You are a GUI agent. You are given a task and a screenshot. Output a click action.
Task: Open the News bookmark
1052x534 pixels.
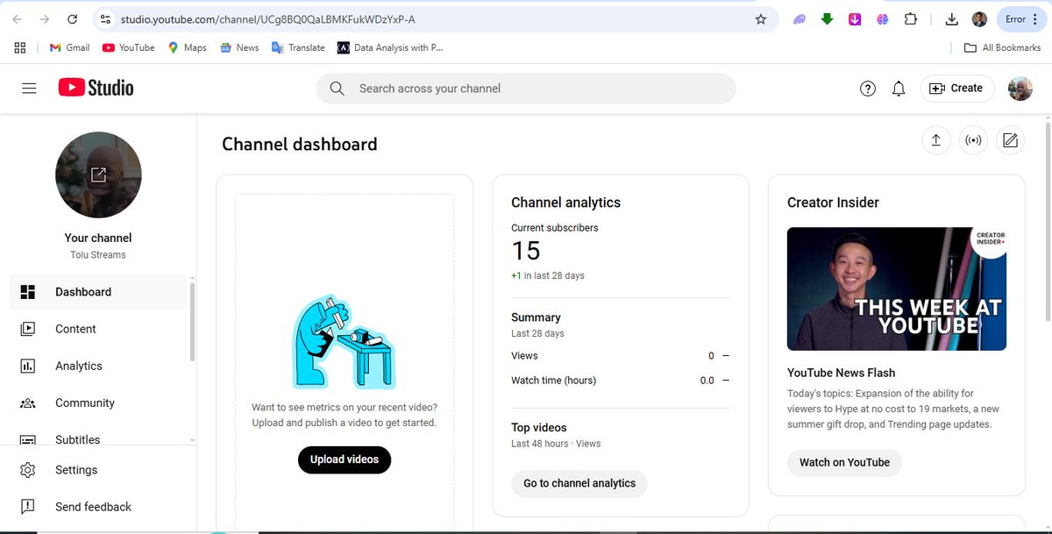[239, 47]
